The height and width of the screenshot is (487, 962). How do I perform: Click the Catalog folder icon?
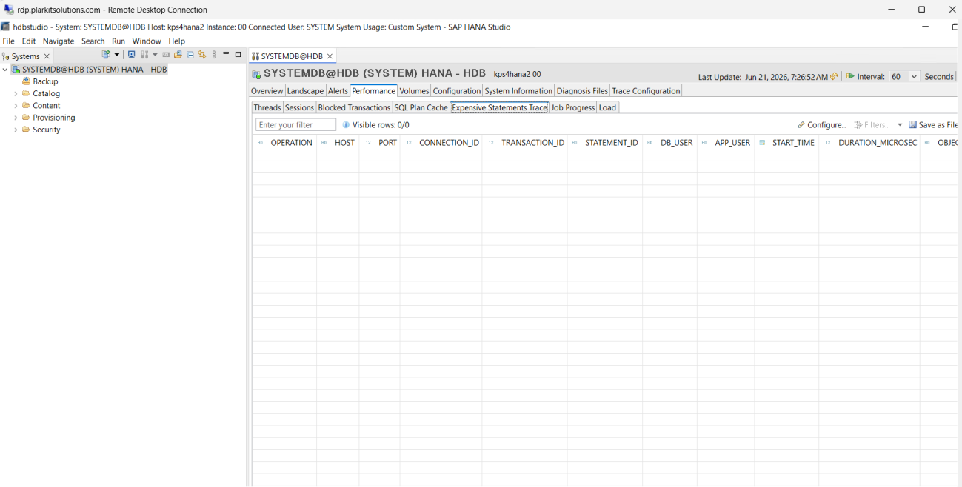(26, 93)
